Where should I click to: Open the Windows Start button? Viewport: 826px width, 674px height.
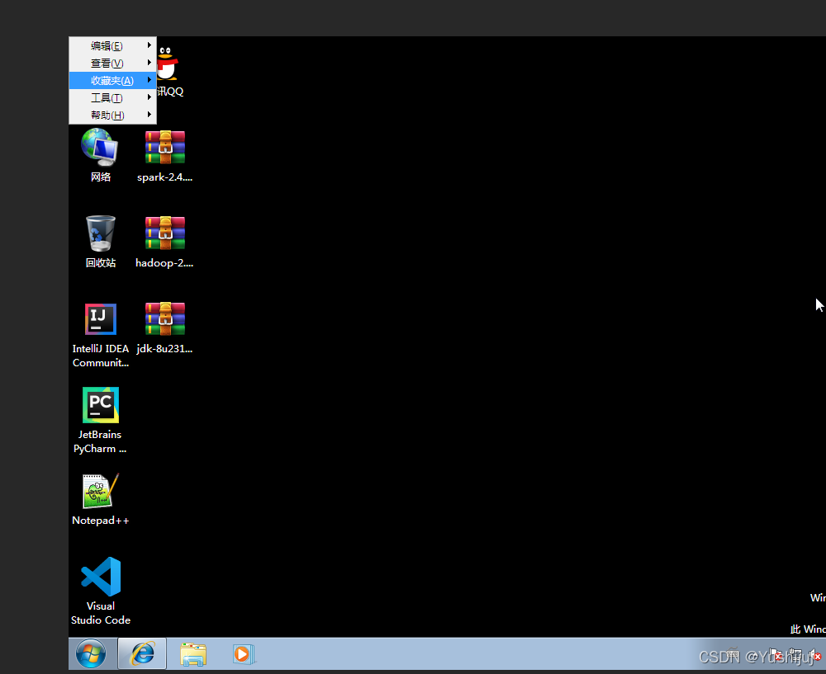click(91, 654)
